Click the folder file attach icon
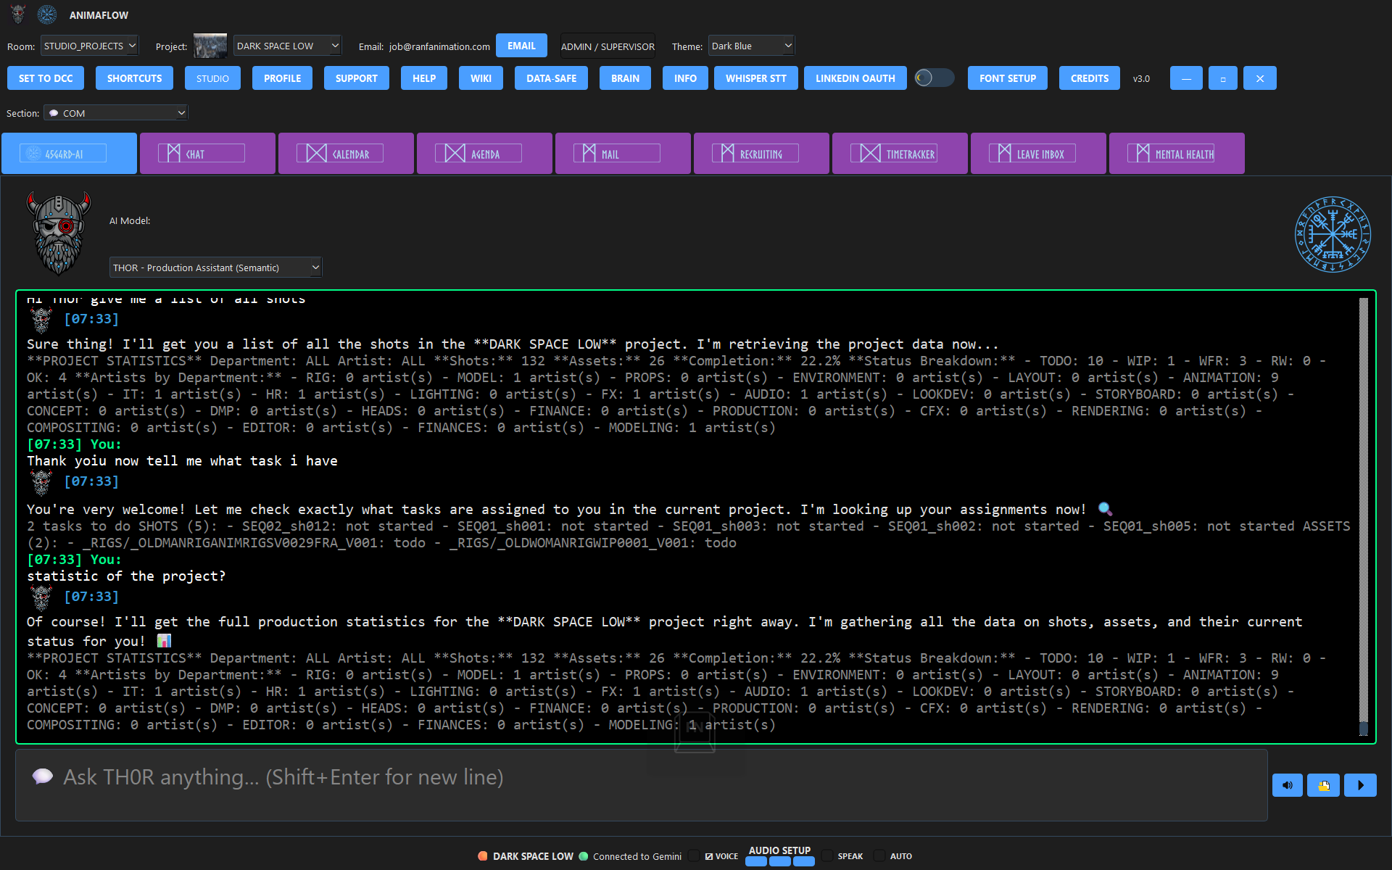This screenshot has height=870, width=1392. 1323,785
